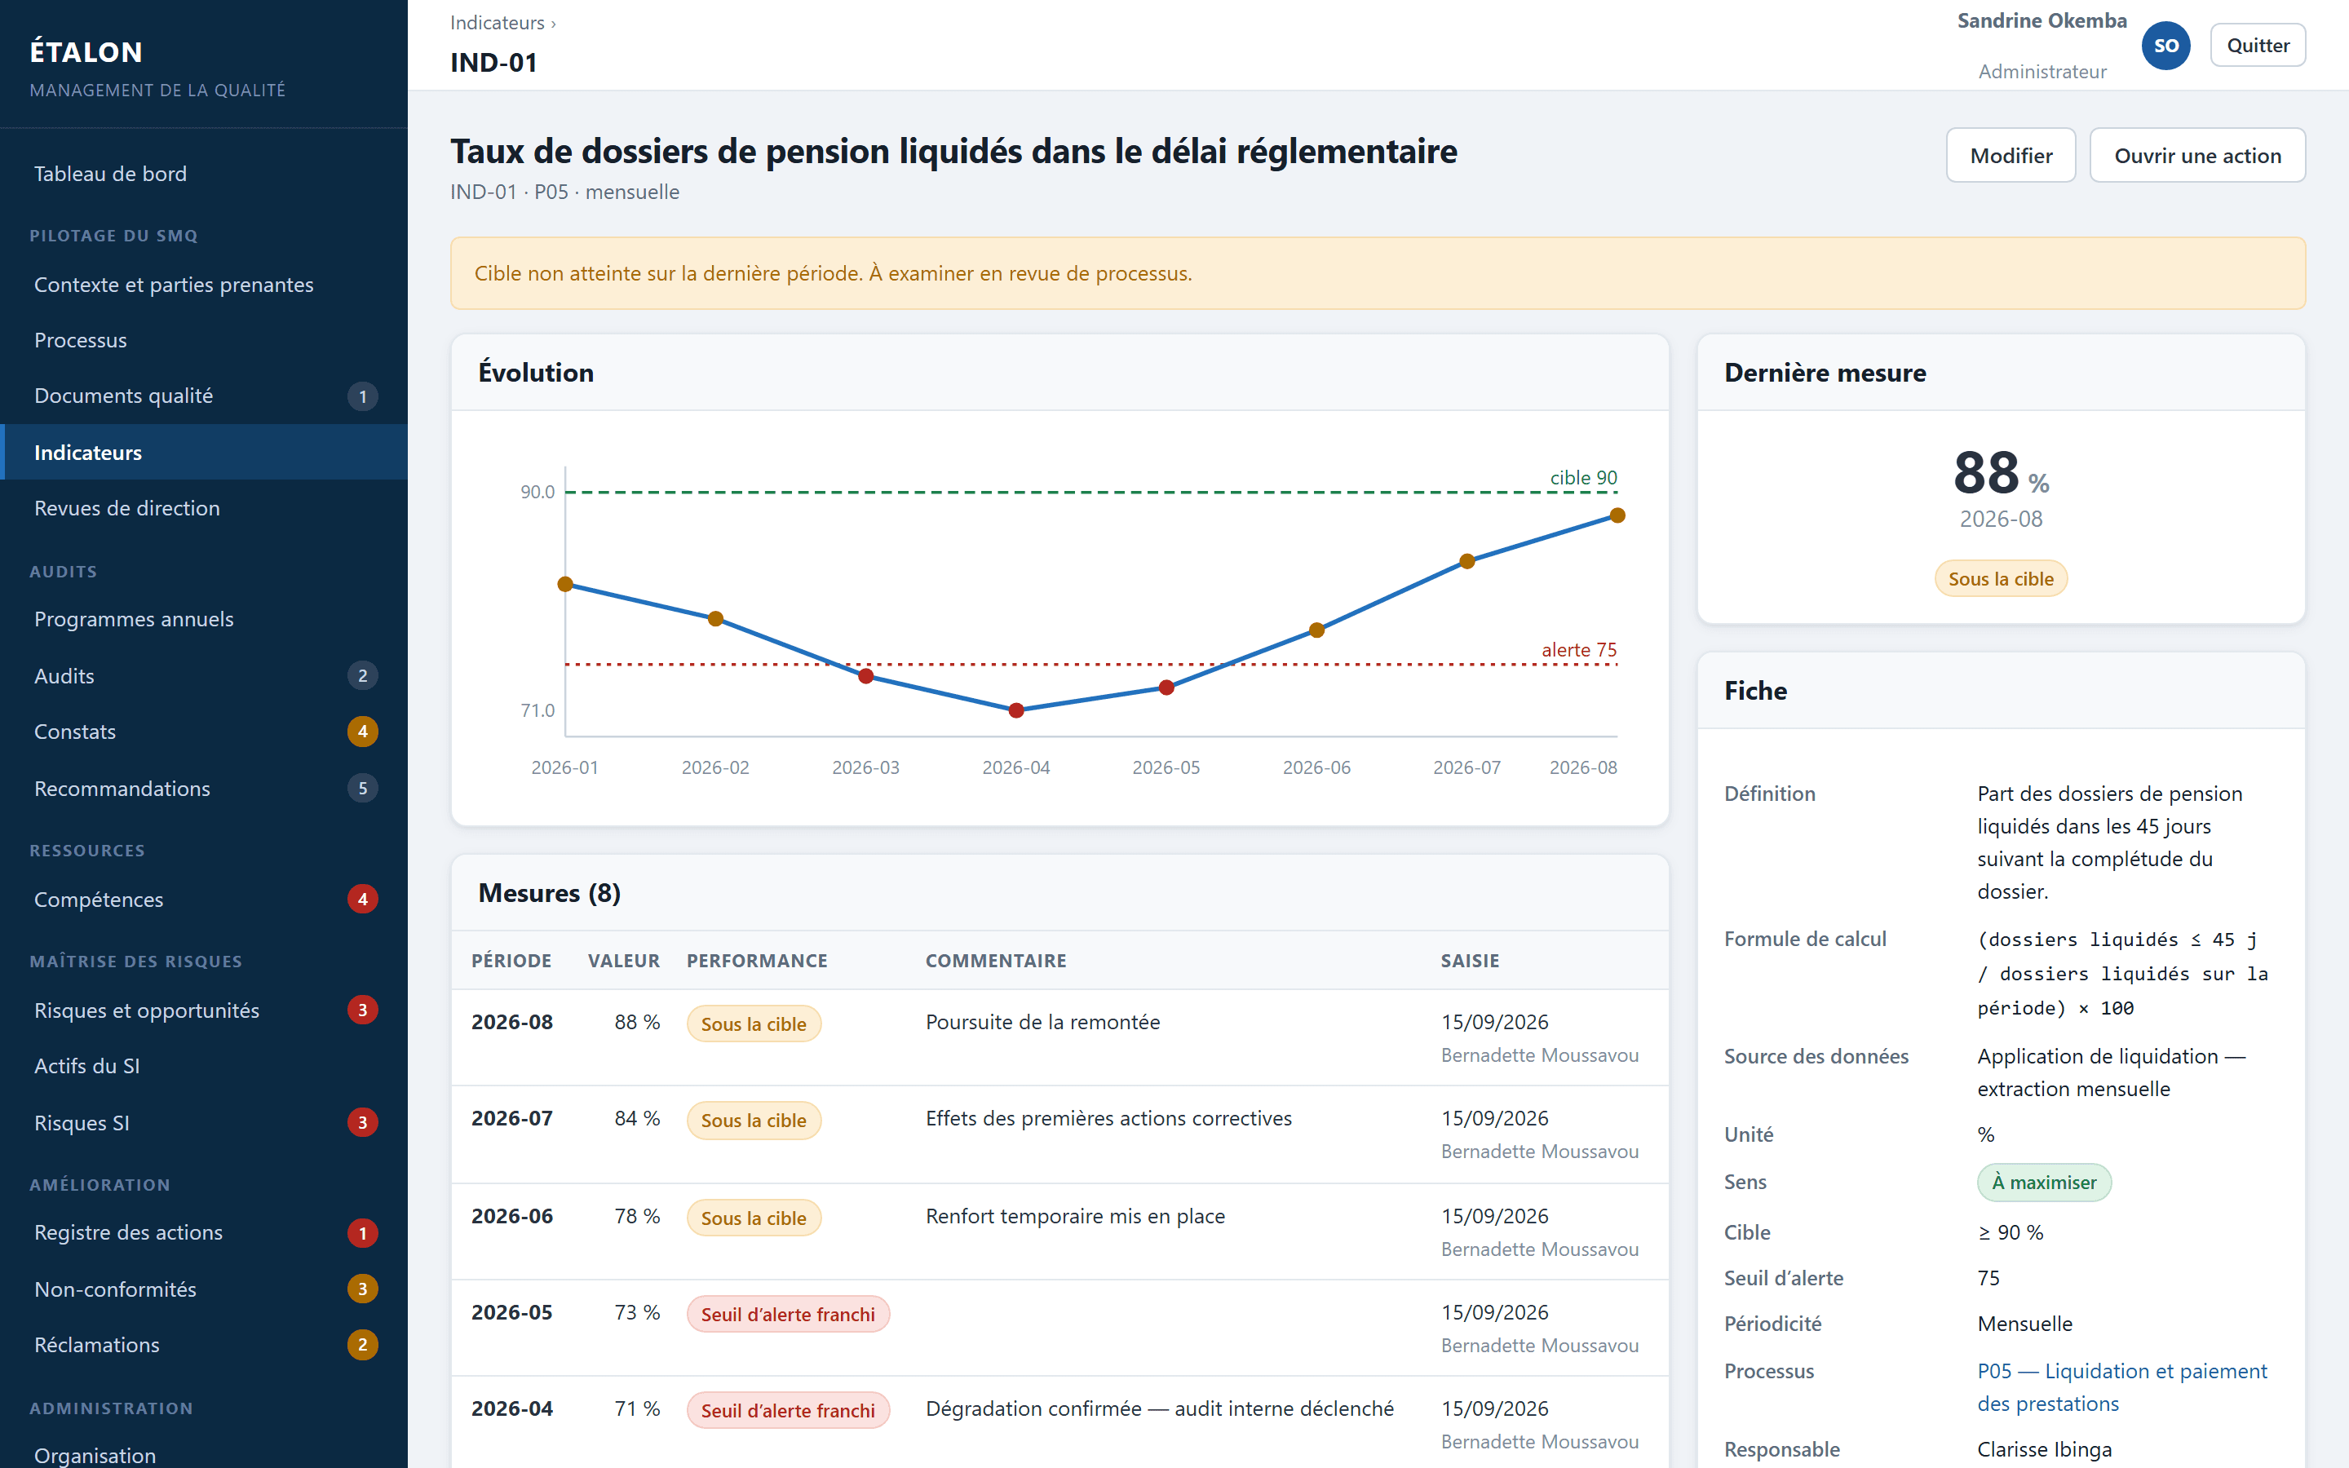The height and width of the screenshot is (1468, 2349).
Task: Click the PÉRIODE column header
Action: [x=511, y=960]
